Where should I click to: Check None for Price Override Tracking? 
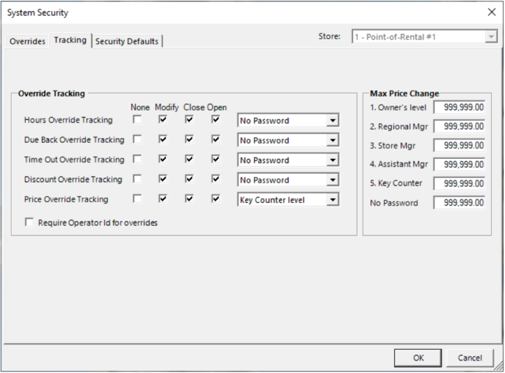pyautogui.click(x=137, y=199)
